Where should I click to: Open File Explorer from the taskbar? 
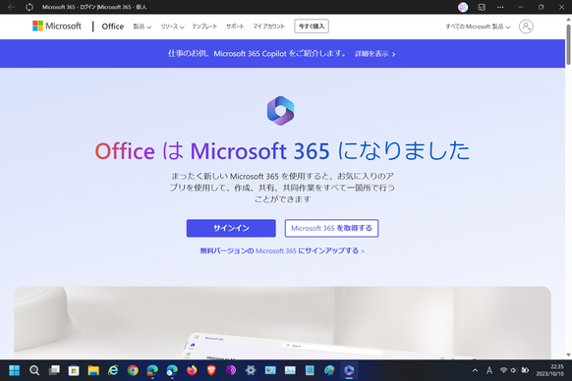pyautogui.click(x=93, y=370)
